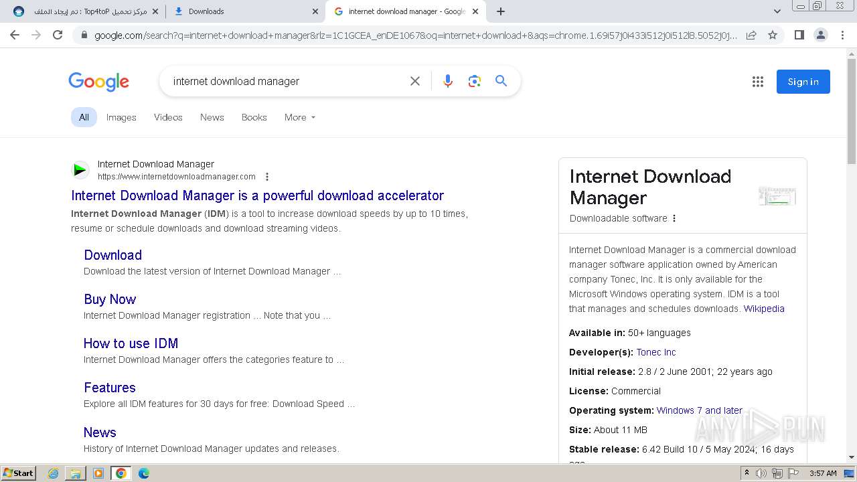
Task: Share this page from the address bar
Action: tap(751, 35)
